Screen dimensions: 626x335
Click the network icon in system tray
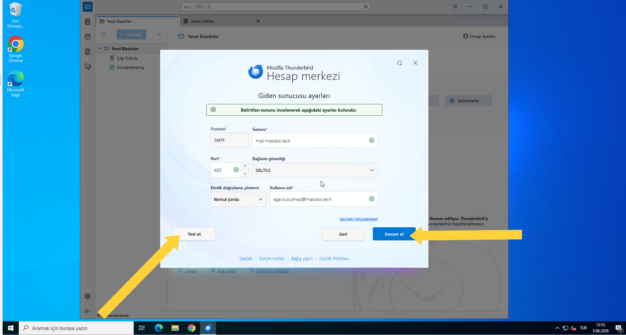coord(565,328)
